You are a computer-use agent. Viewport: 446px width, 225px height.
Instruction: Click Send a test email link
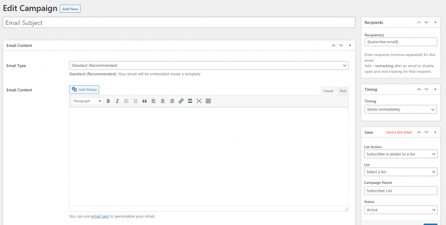tap(399, 133)
